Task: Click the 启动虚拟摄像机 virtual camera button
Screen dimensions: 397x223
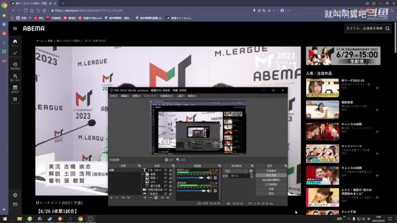Action: 271,180
